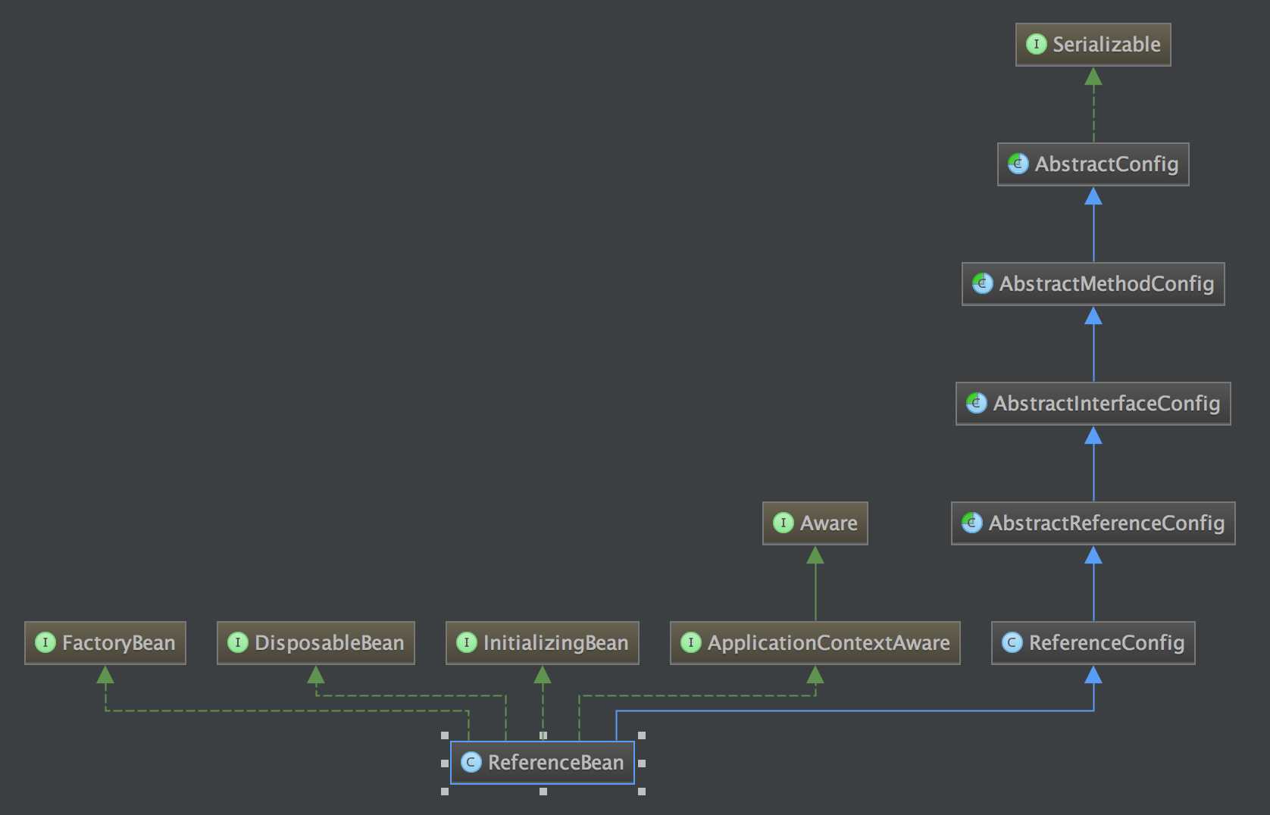The image size is (1270, 815).
Task: Click the green interface icon on Aware
Action: coord(783,523)
